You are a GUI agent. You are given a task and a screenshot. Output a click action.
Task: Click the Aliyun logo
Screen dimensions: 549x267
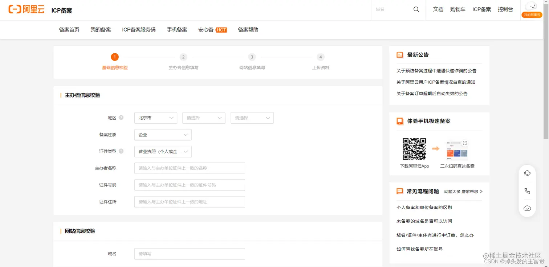click(27, 10)
